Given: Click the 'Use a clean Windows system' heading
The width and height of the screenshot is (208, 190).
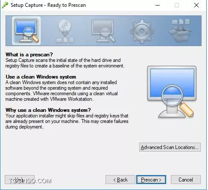Looking at the screenshot, I should [x=41, y=77].
